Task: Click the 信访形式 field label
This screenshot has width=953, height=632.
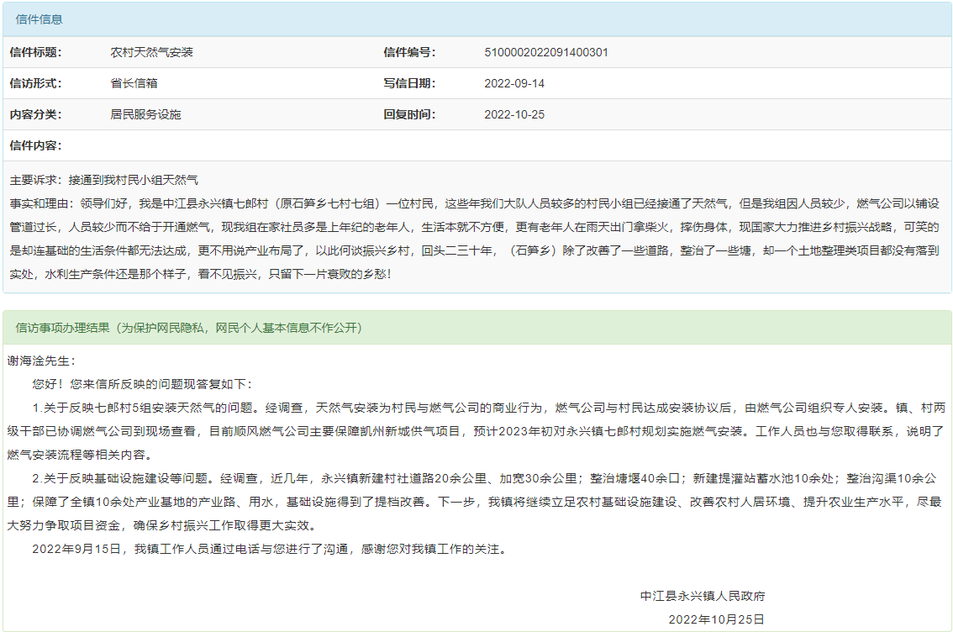Action: pos(35,83)
